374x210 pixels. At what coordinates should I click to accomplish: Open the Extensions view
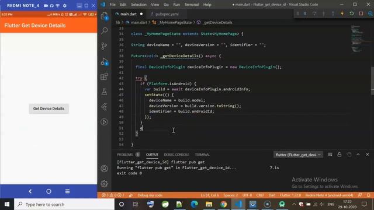[x=104, y=76]
